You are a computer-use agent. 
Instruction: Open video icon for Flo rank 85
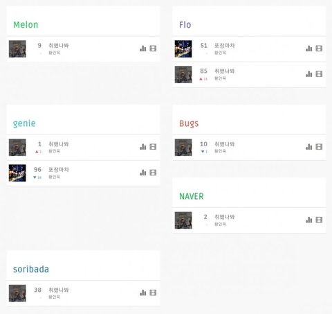pyautogui.click(x=319, y=74)
